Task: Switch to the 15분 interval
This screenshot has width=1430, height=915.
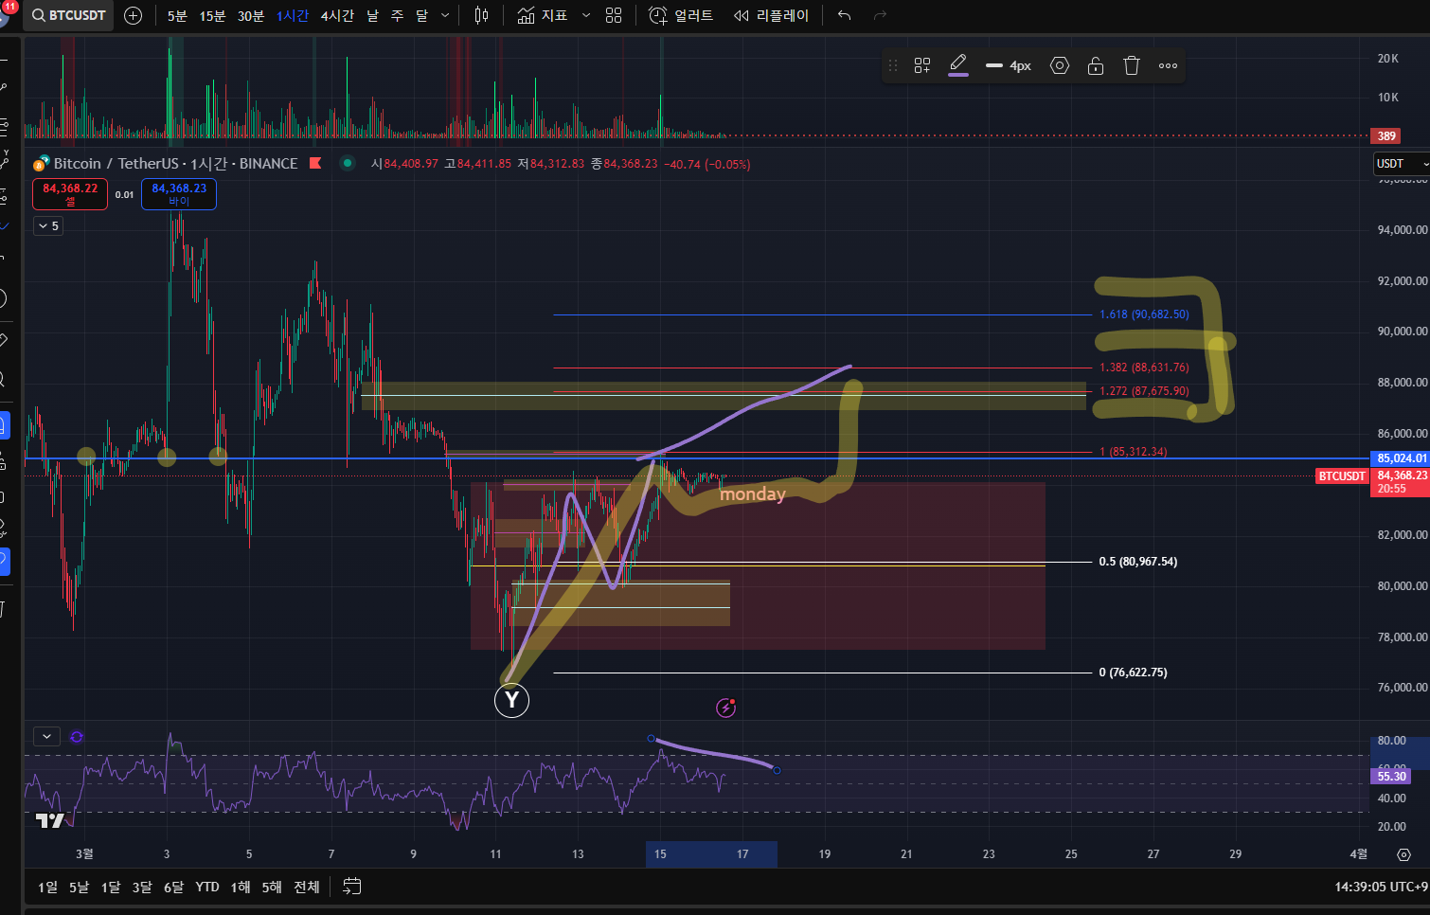Action: point(212,15)
